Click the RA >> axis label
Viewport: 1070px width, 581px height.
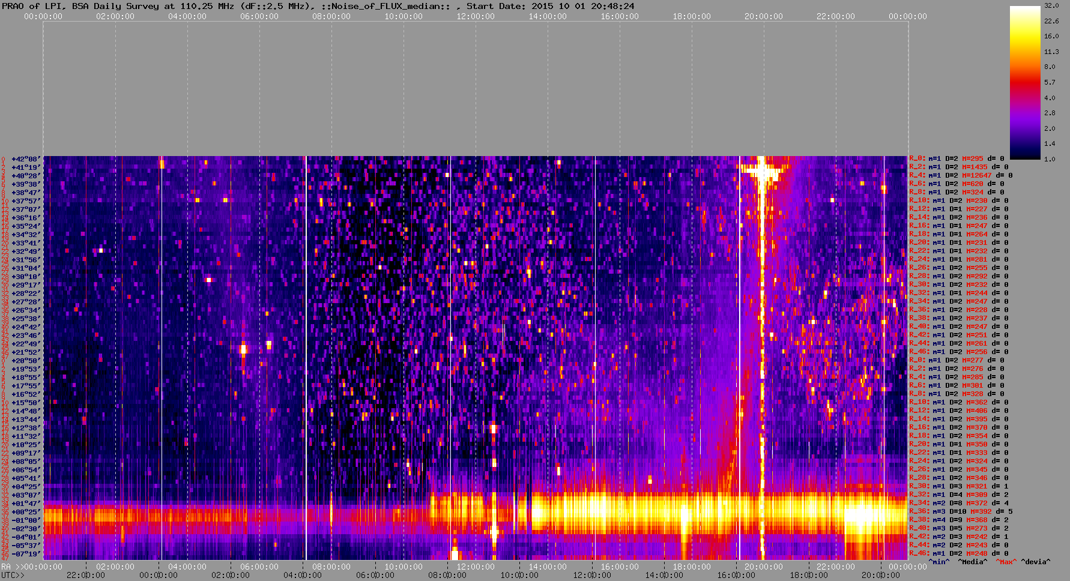(12, 567)
